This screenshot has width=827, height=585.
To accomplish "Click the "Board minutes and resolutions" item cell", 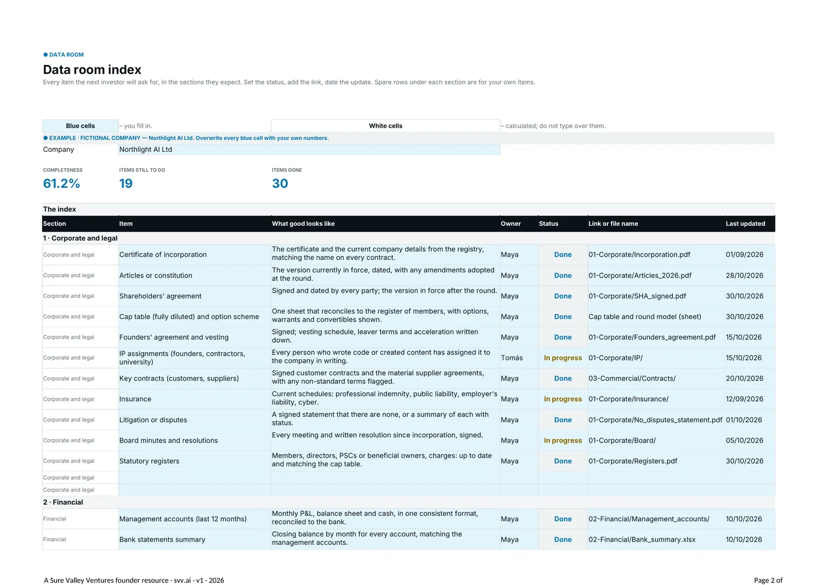I will tap(194, 441).
